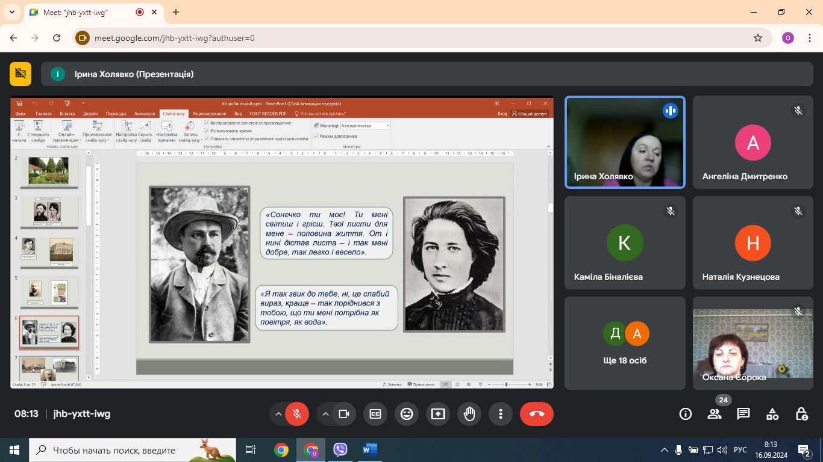Turn on closed captions
Screen dimensions: 823x462
[x=375, y=414]
